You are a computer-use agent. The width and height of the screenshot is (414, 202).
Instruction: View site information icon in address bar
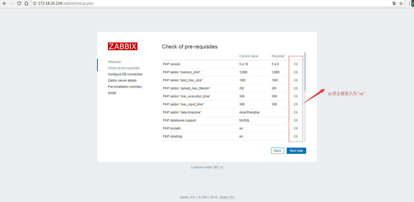pyautogui.click(x=35, y=3)
